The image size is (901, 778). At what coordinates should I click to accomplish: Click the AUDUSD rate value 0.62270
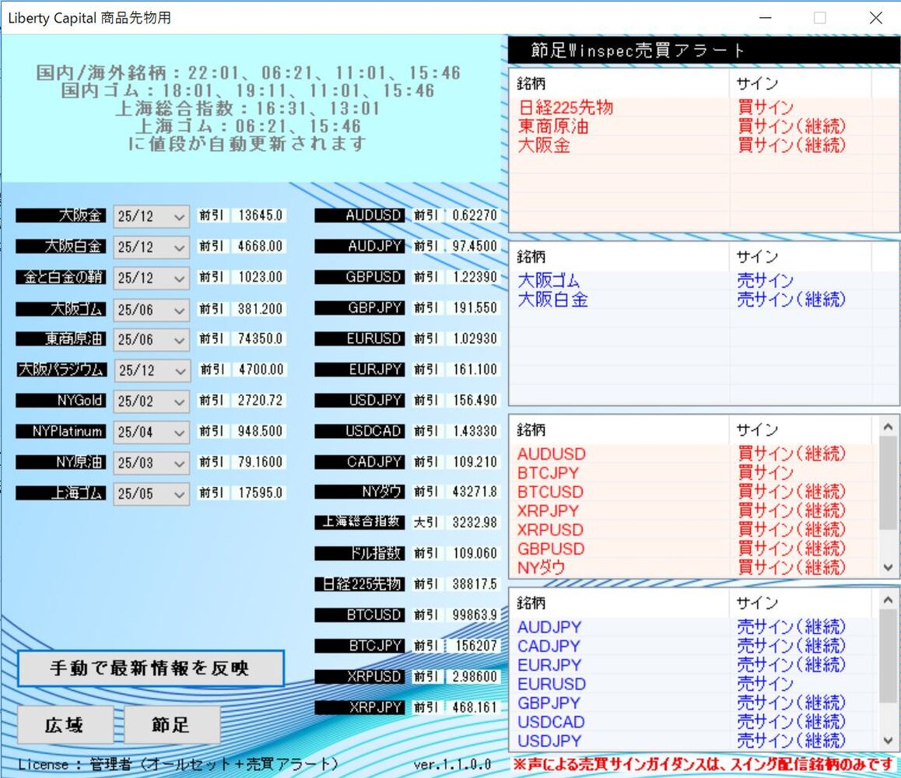(x=475, y=216)
